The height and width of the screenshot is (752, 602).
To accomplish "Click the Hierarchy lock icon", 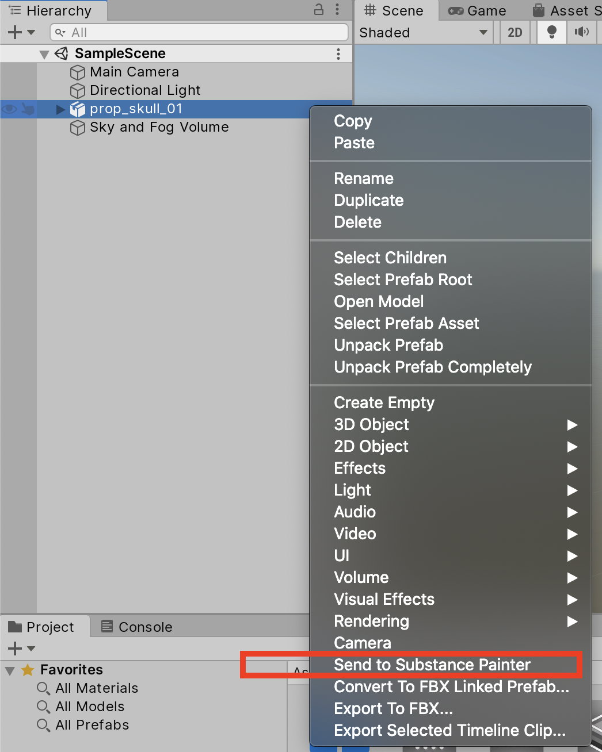I will [x=319, y=10].
